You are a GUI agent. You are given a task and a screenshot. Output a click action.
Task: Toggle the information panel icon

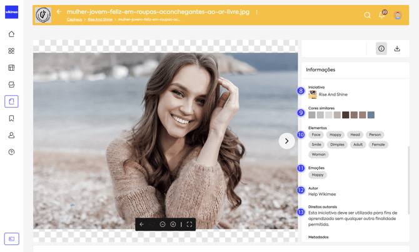[x=381, y=49]
